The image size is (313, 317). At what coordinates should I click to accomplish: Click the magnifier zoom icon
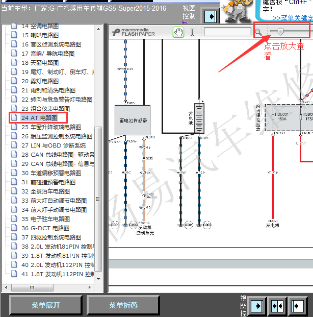[258, 32]
